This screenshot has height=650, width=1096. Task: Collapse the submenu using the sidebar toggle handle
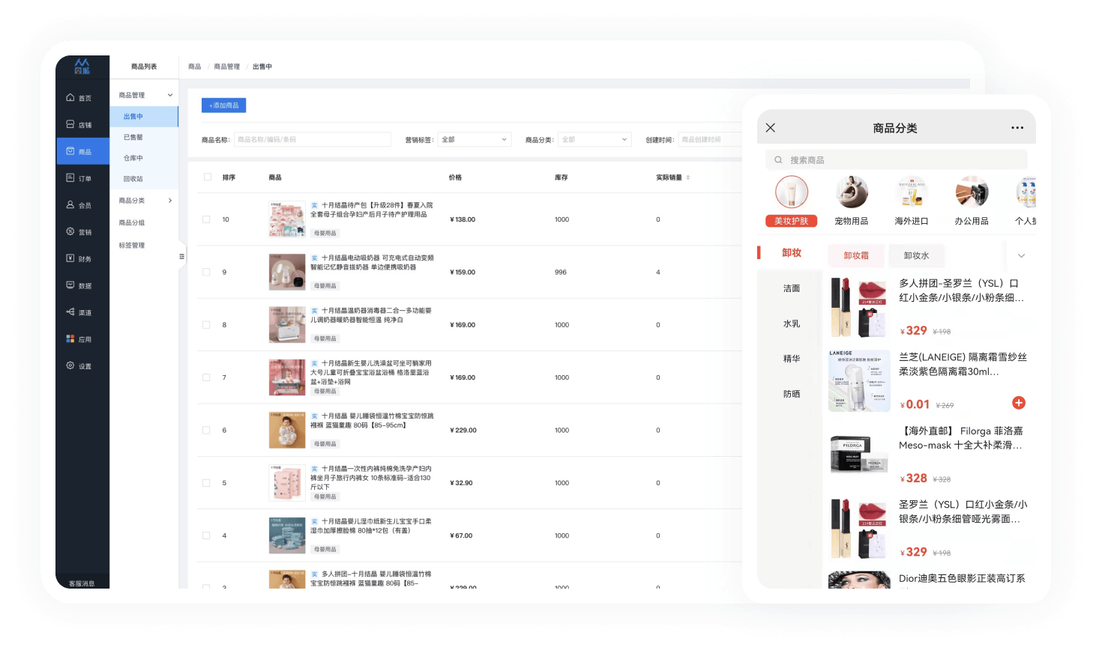click(x=181, y=257)
